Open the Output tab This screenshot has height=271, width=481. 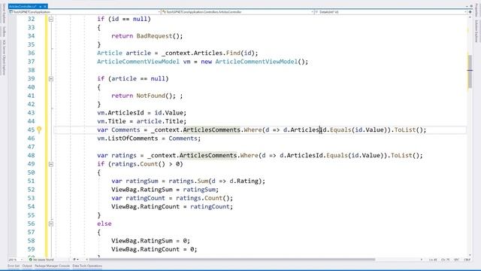click(27, 266)
